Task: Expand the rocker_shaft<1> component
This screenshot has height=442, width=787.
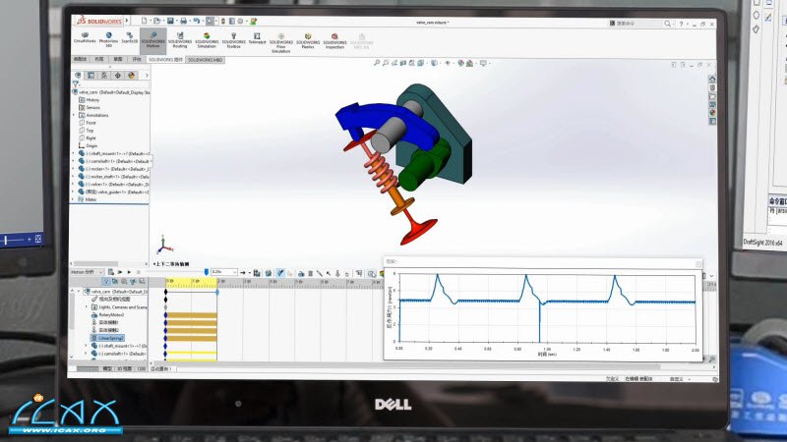Action: click(74, 177)
